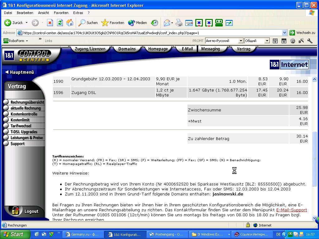Open the Suchen search pane
The image size is (319, 239).
88,23
